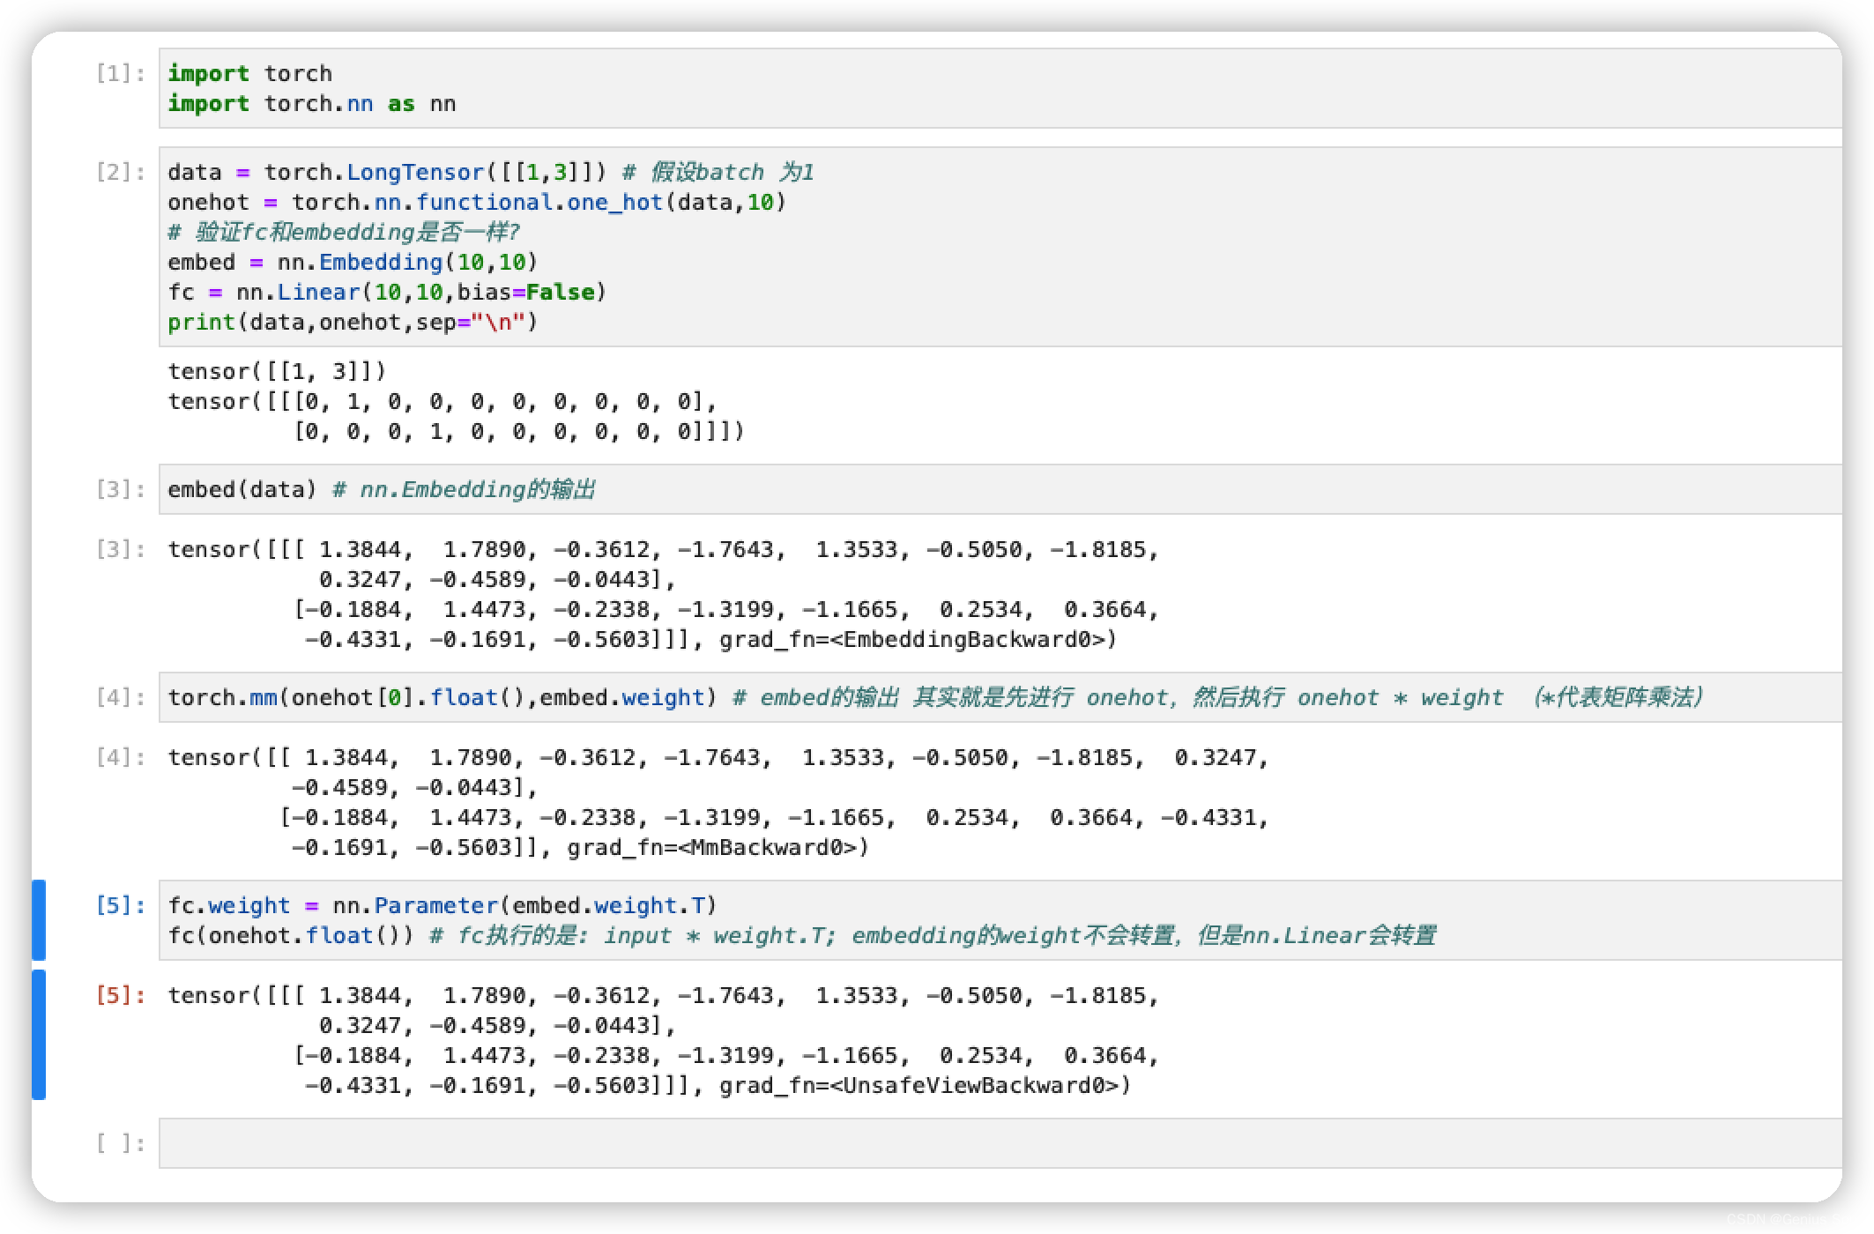Click the blue collapse bar beside output [5]

(x=39, y=1035)
